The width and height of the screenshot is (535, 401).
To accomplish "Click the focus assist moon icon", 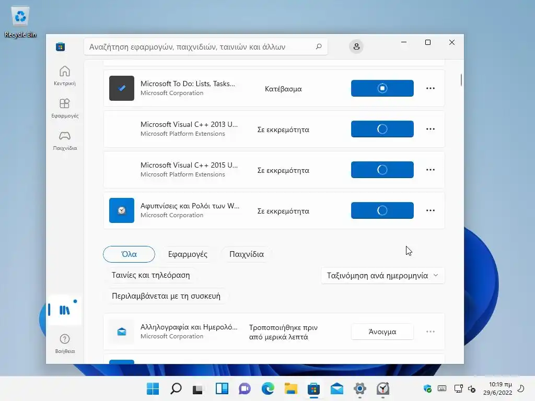I will [521, 388].
